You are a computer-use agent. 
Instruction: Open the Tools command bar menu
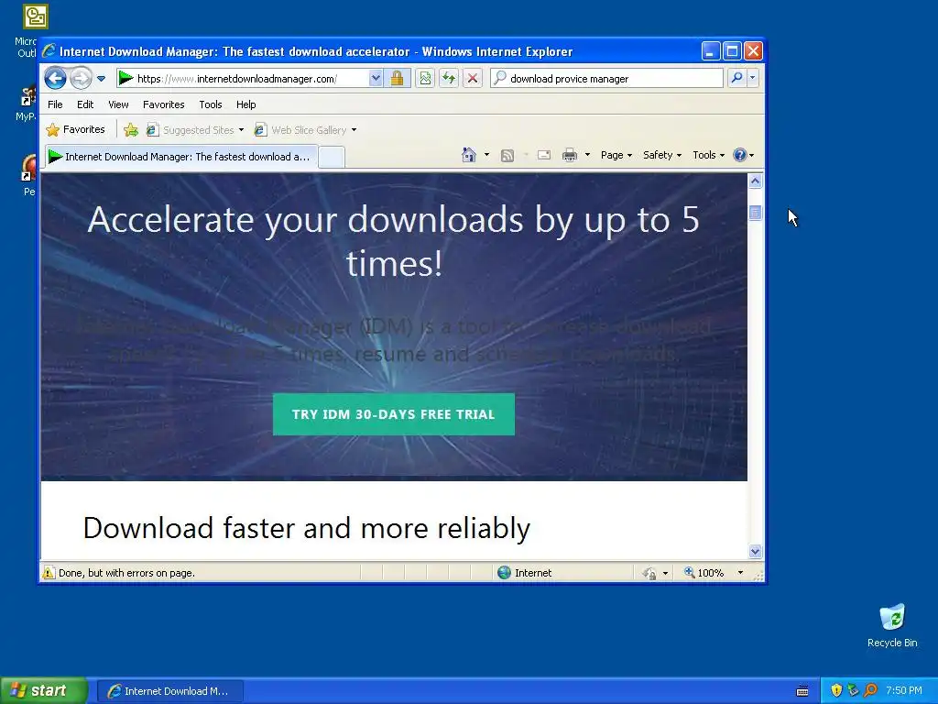coord(708,155)
